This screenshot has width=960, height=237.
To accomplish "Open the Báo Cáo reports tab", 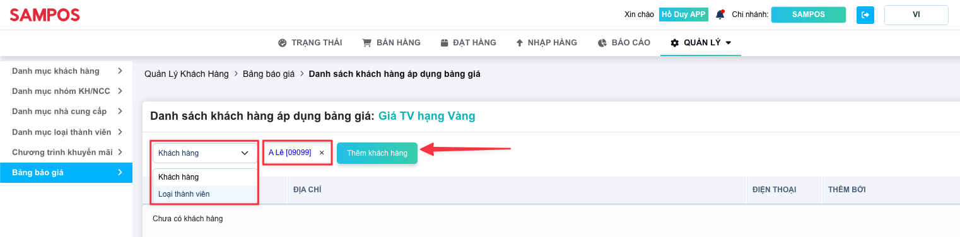I will click(623, 43).
